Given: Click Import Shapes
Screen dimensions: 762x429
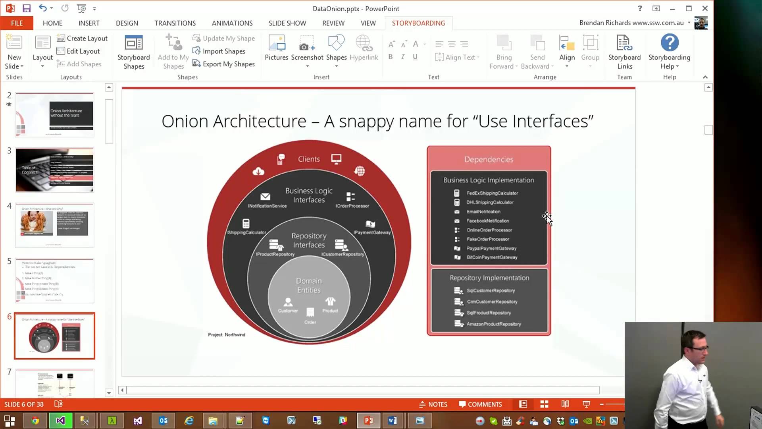Looking at the screenshot, I should pos(219,51).
